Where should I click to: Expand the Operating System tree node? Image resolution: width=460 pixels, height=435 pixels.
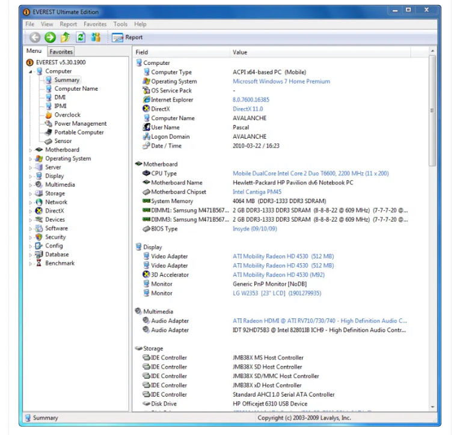coord(30,159)
